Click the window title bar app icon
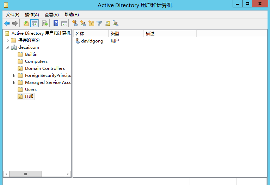The height and width of the screenshot is (185, 270). click(x=6, y=5)
